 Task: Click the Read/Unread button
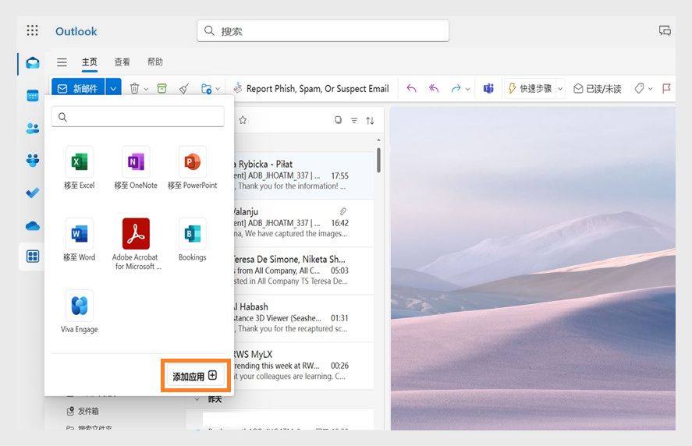pos(597,89)
